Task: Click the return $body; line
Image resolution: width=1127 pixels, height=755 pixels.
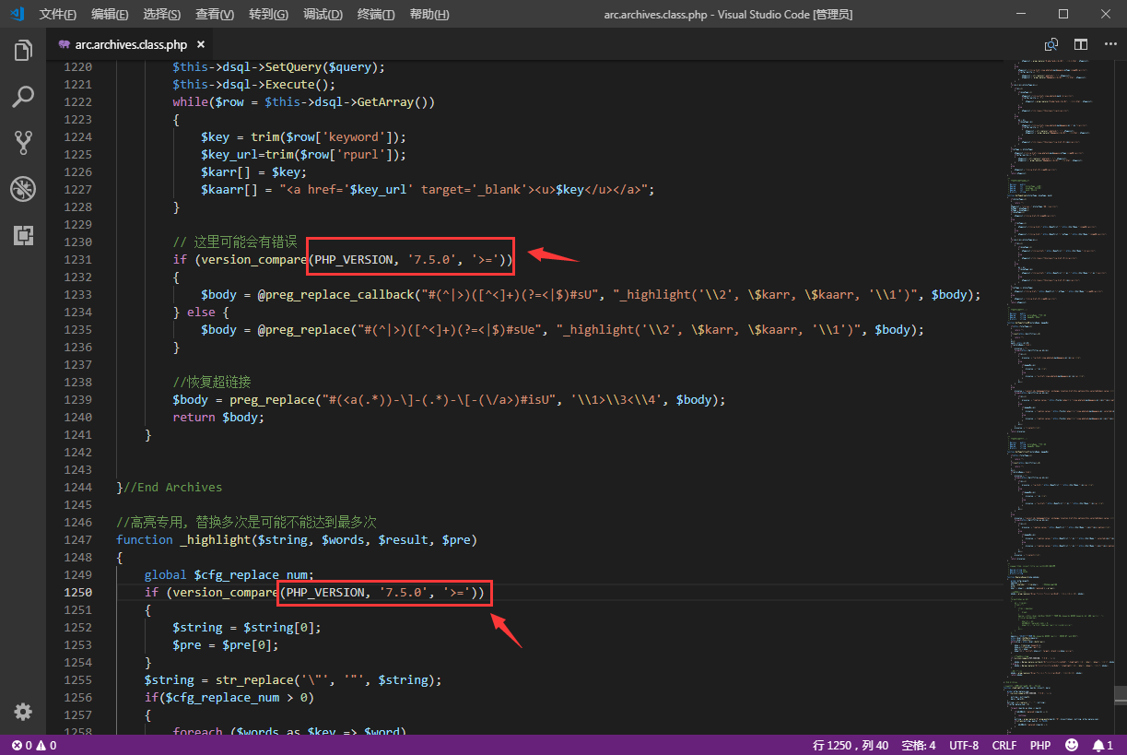Action: click(x=218, y=418)
